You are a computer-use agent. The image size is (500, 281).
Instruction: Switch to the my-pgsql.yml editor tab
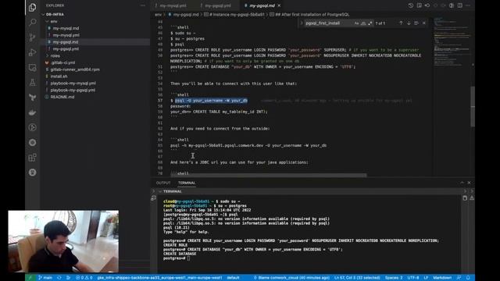[x=217, y=5]
